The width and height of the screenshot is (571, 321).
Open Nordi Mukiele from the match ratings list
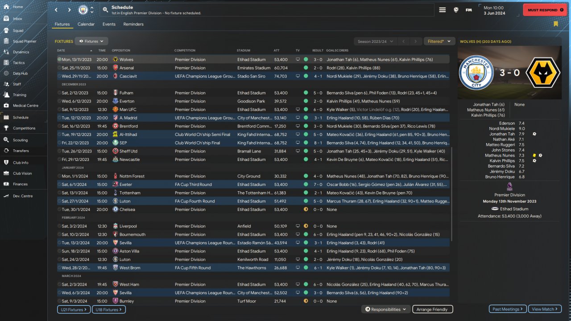pos(502,128)
